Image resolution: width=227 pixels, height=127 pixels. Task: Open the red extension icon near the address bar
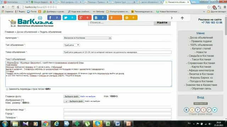214,7
